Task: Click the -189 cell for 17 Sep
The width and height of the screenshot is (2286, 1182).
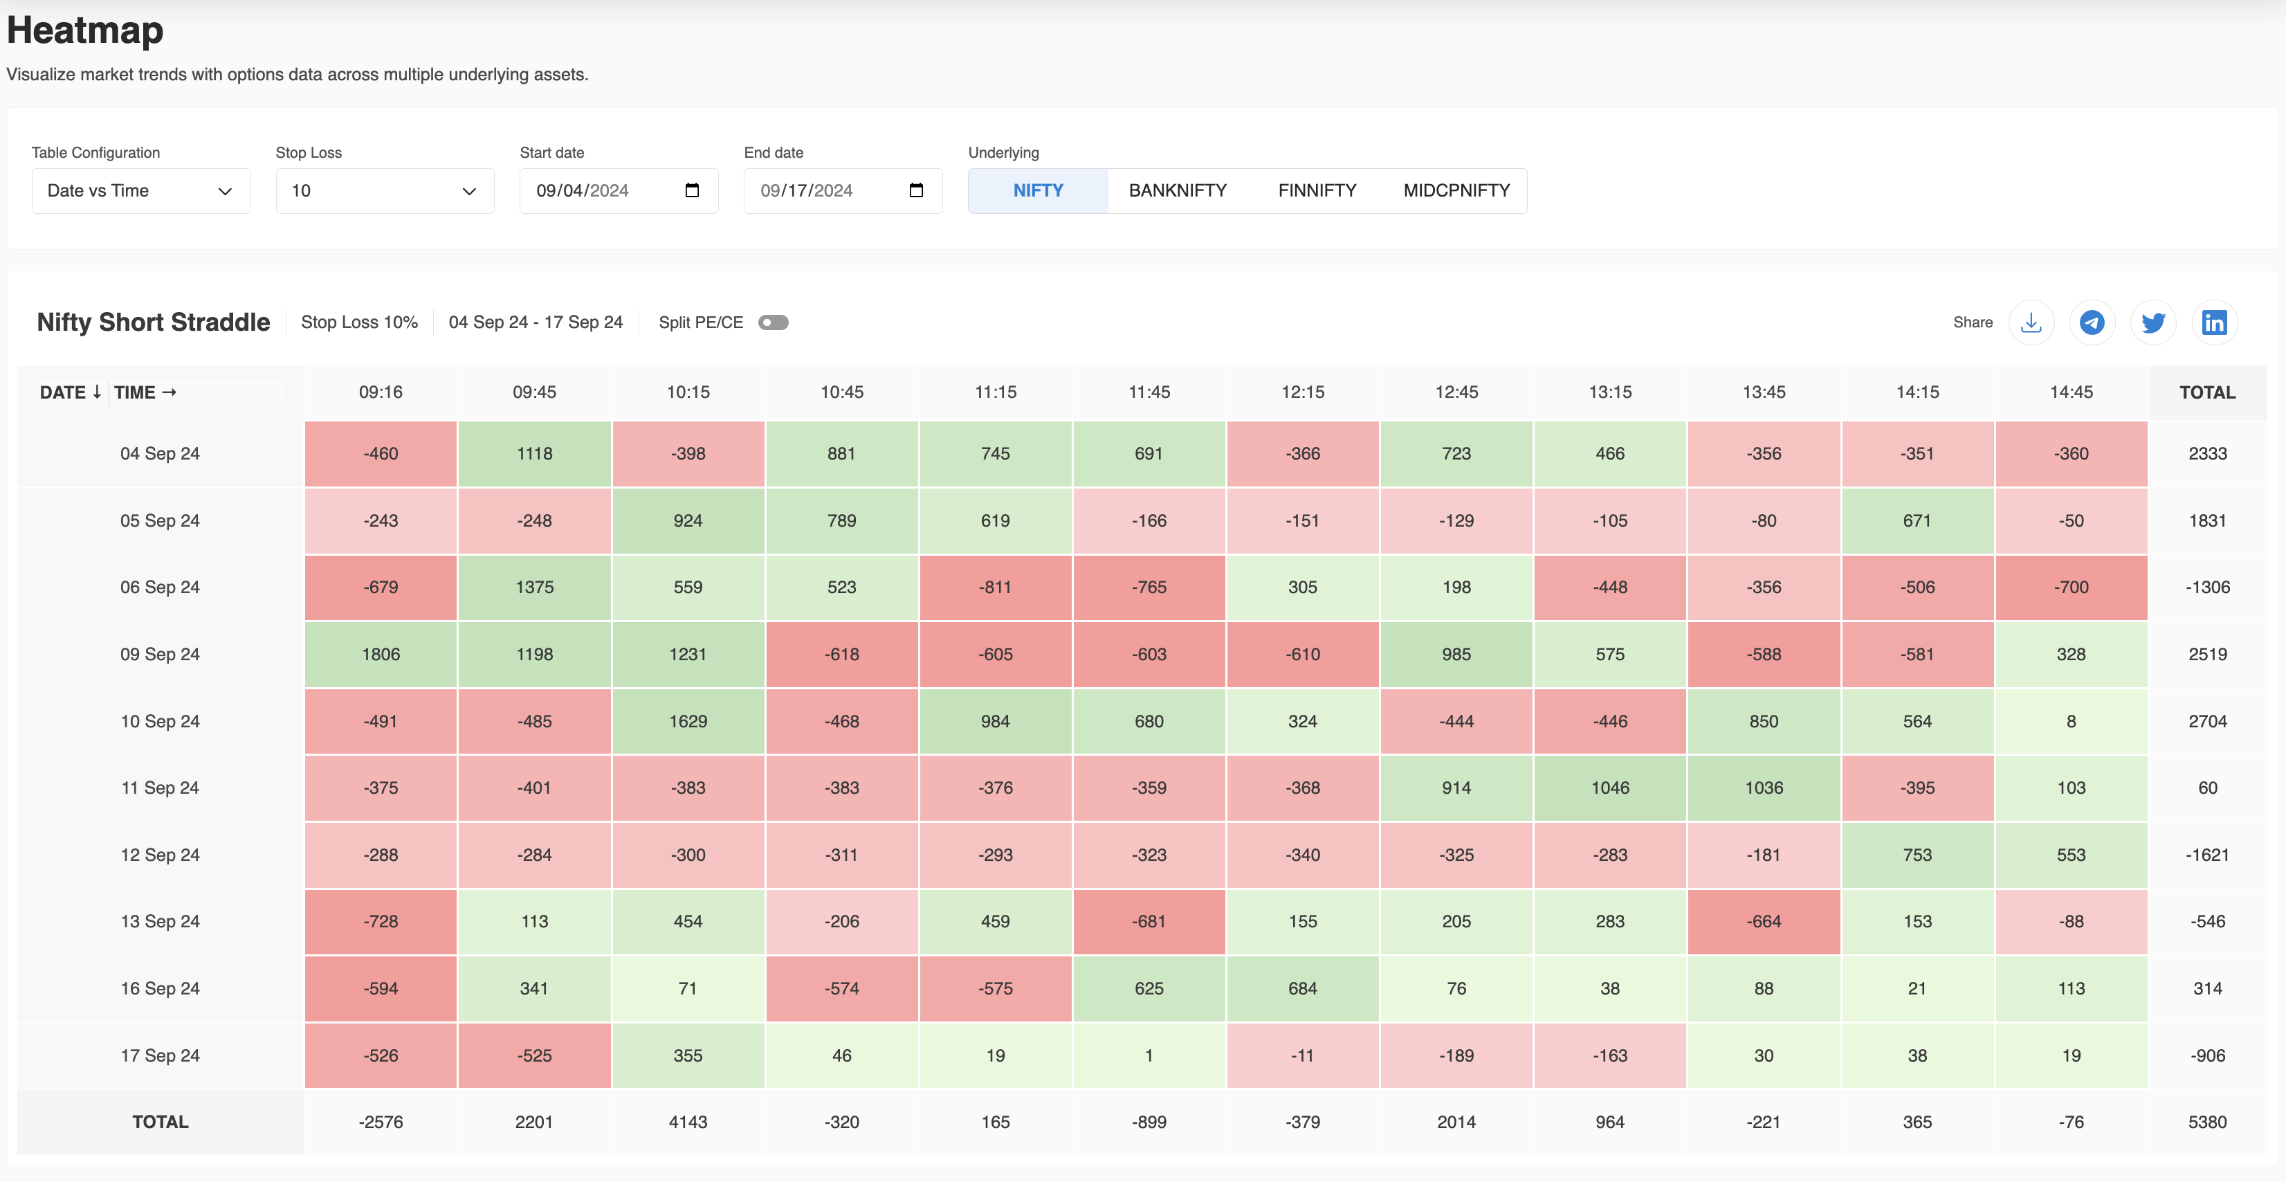Action: pos(1456,1055)
